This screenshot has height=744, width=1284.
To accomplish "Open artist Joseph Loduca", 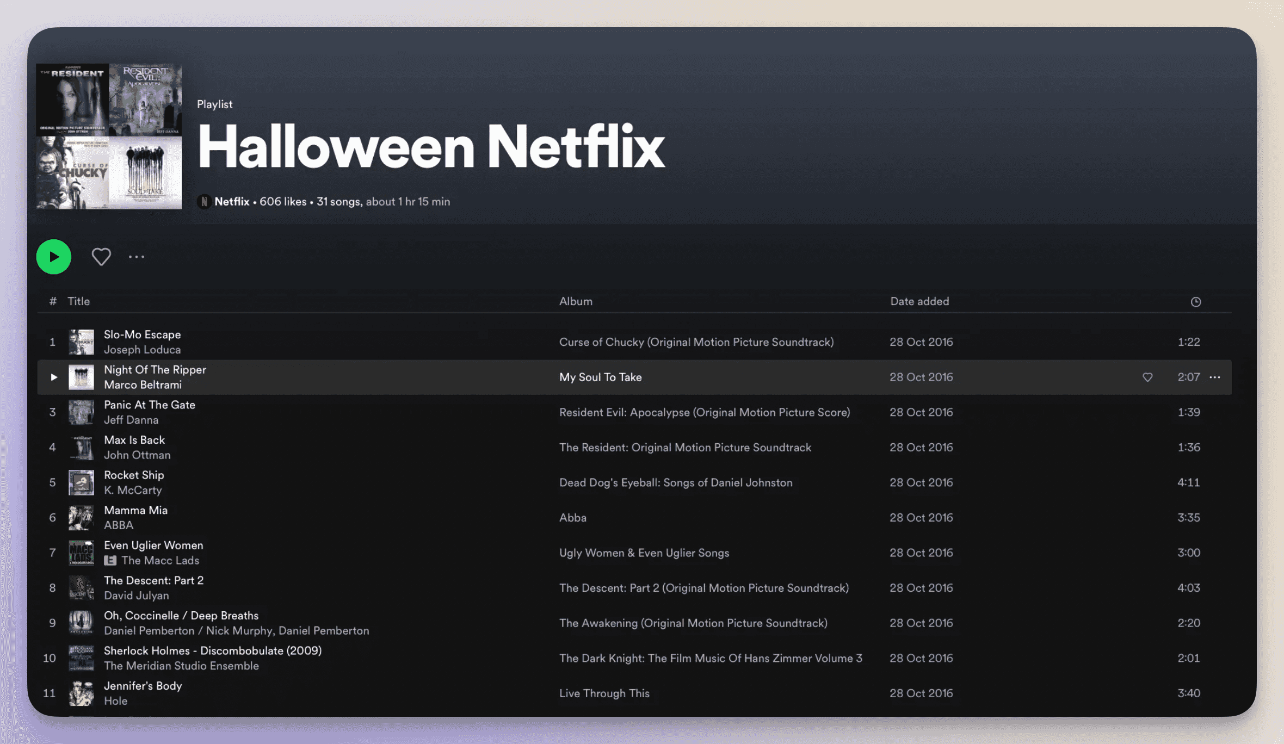I will click(x=142, y=350).
